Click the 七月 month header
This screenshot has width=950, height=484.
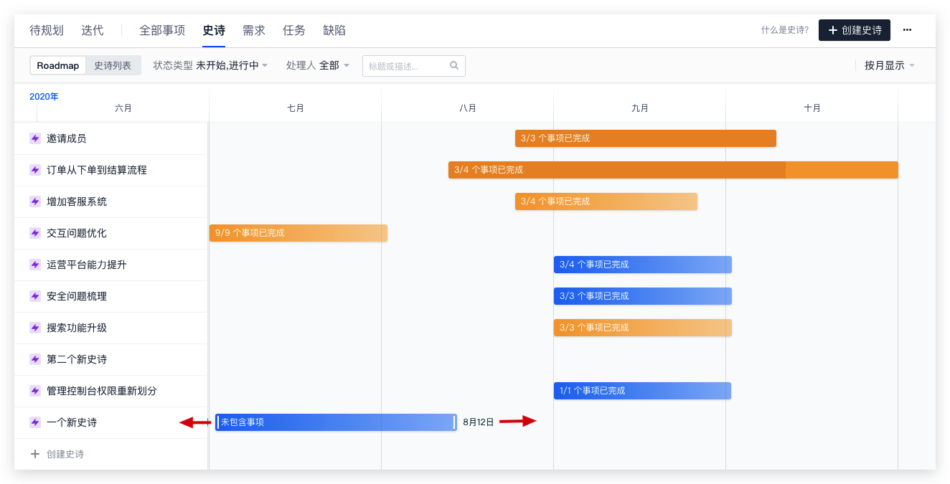296,108
